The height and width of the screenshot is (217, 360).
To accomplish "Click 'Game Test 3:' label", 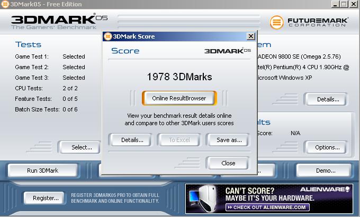I will click(x=32, y=78).
